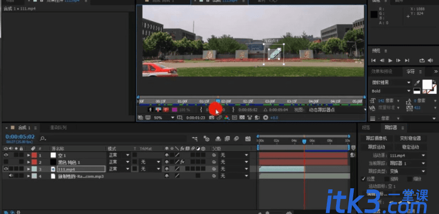This screenshot has width=439, height=214.
Task: Pick font color with the eyedropper
Action: 417,83
